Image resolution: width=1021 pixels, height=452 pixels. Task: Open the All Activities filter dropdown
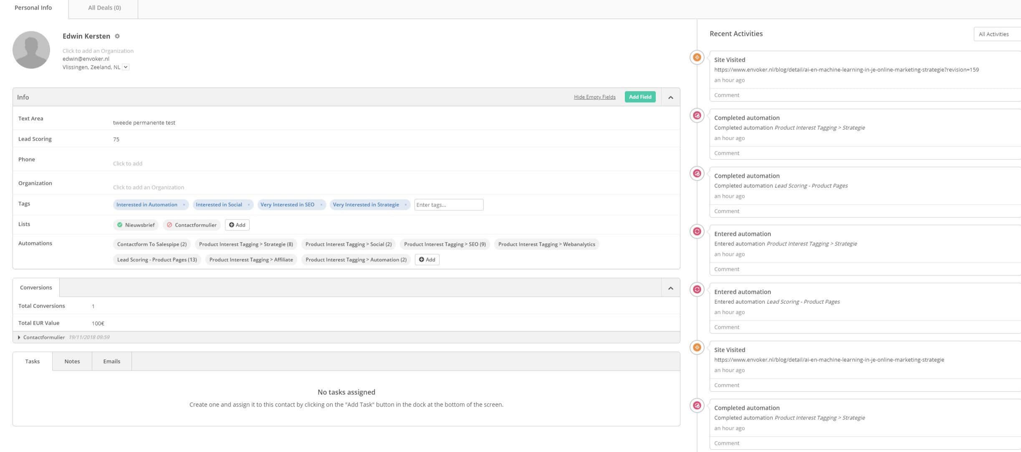coord(997,34)
